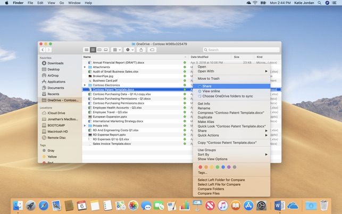Switch Finder to column view
Image resolution: width=342 pixels, height=214 pixels.
click(x=99, y=50)
